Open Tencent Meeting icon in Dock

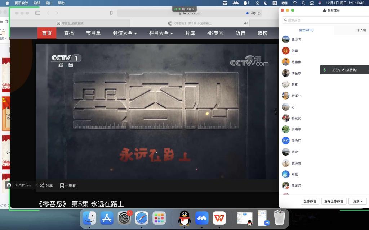202,218
